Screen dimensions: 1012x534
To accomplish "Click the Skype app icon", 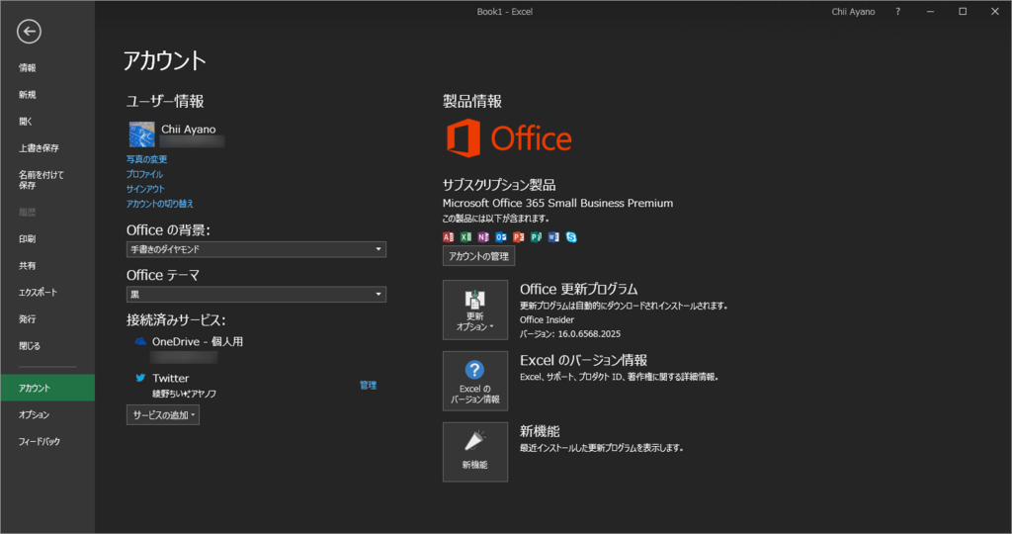I will tap(571, 237).
